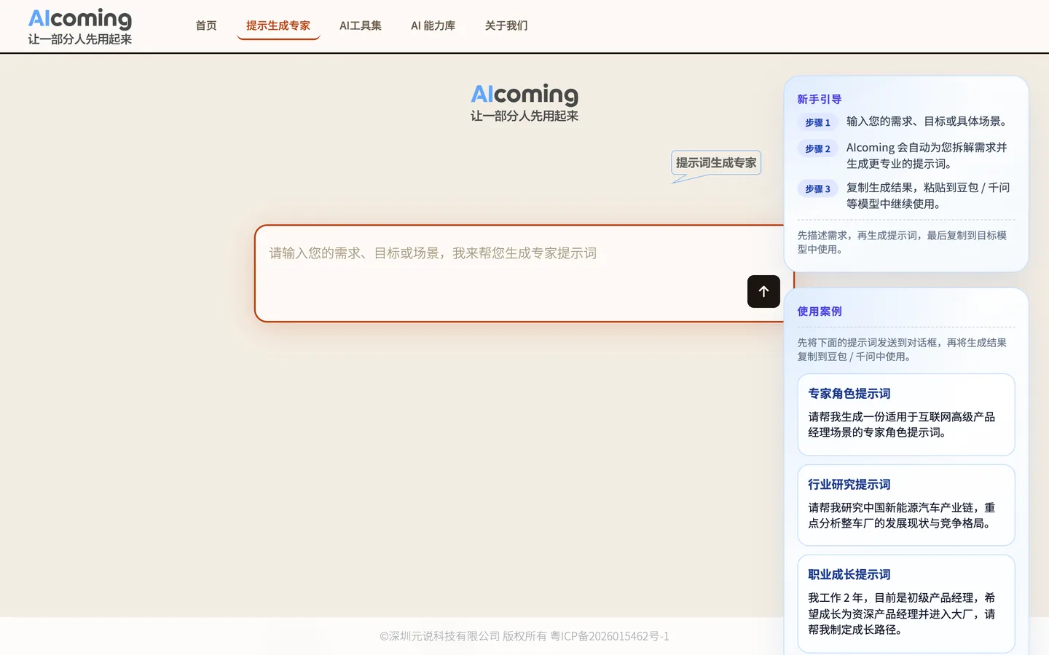This screenshot has height=655, width=1049.
Task: Open the AI工具集 nav item
Action: 361,25
